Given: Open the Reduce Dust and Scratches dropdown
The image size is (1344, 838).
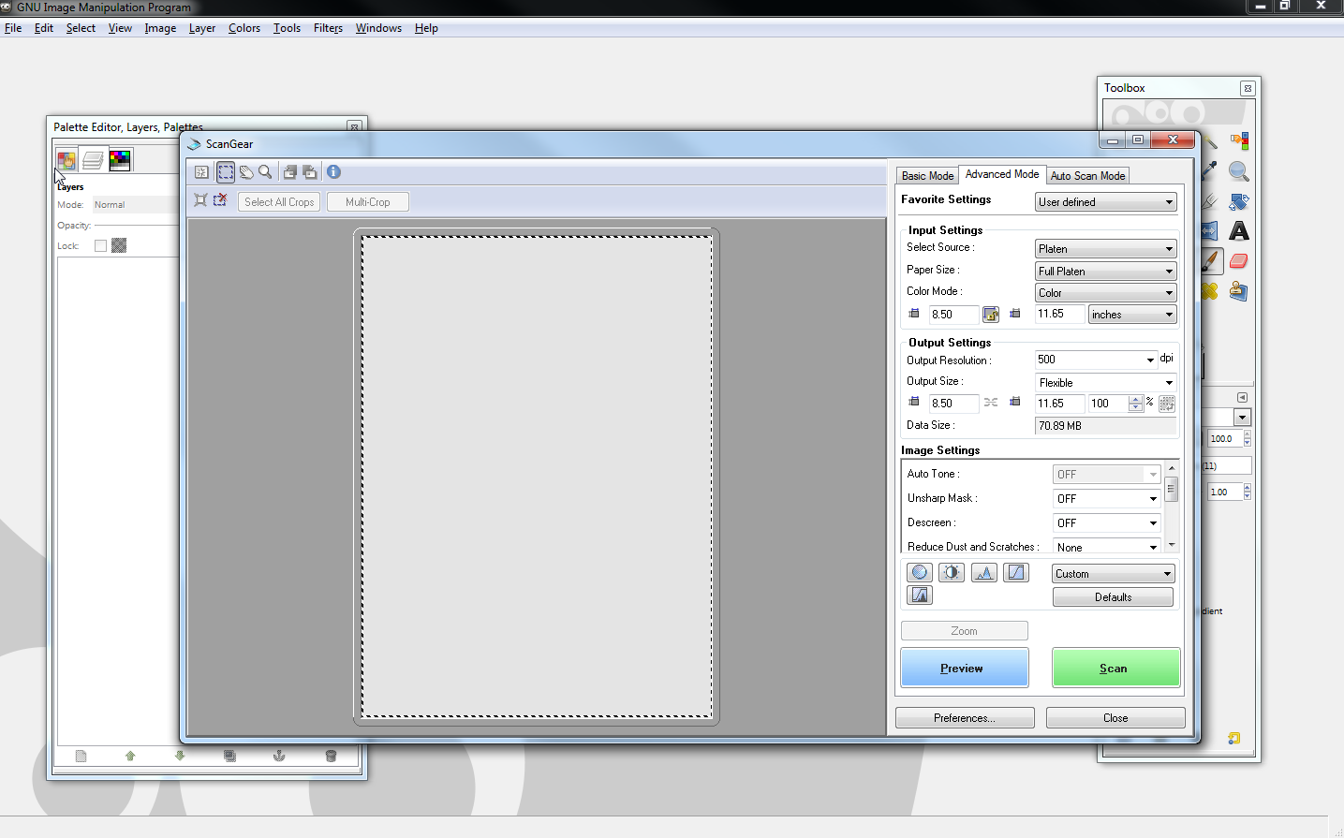Looking at the screenshot, I should coord(1107,546).
